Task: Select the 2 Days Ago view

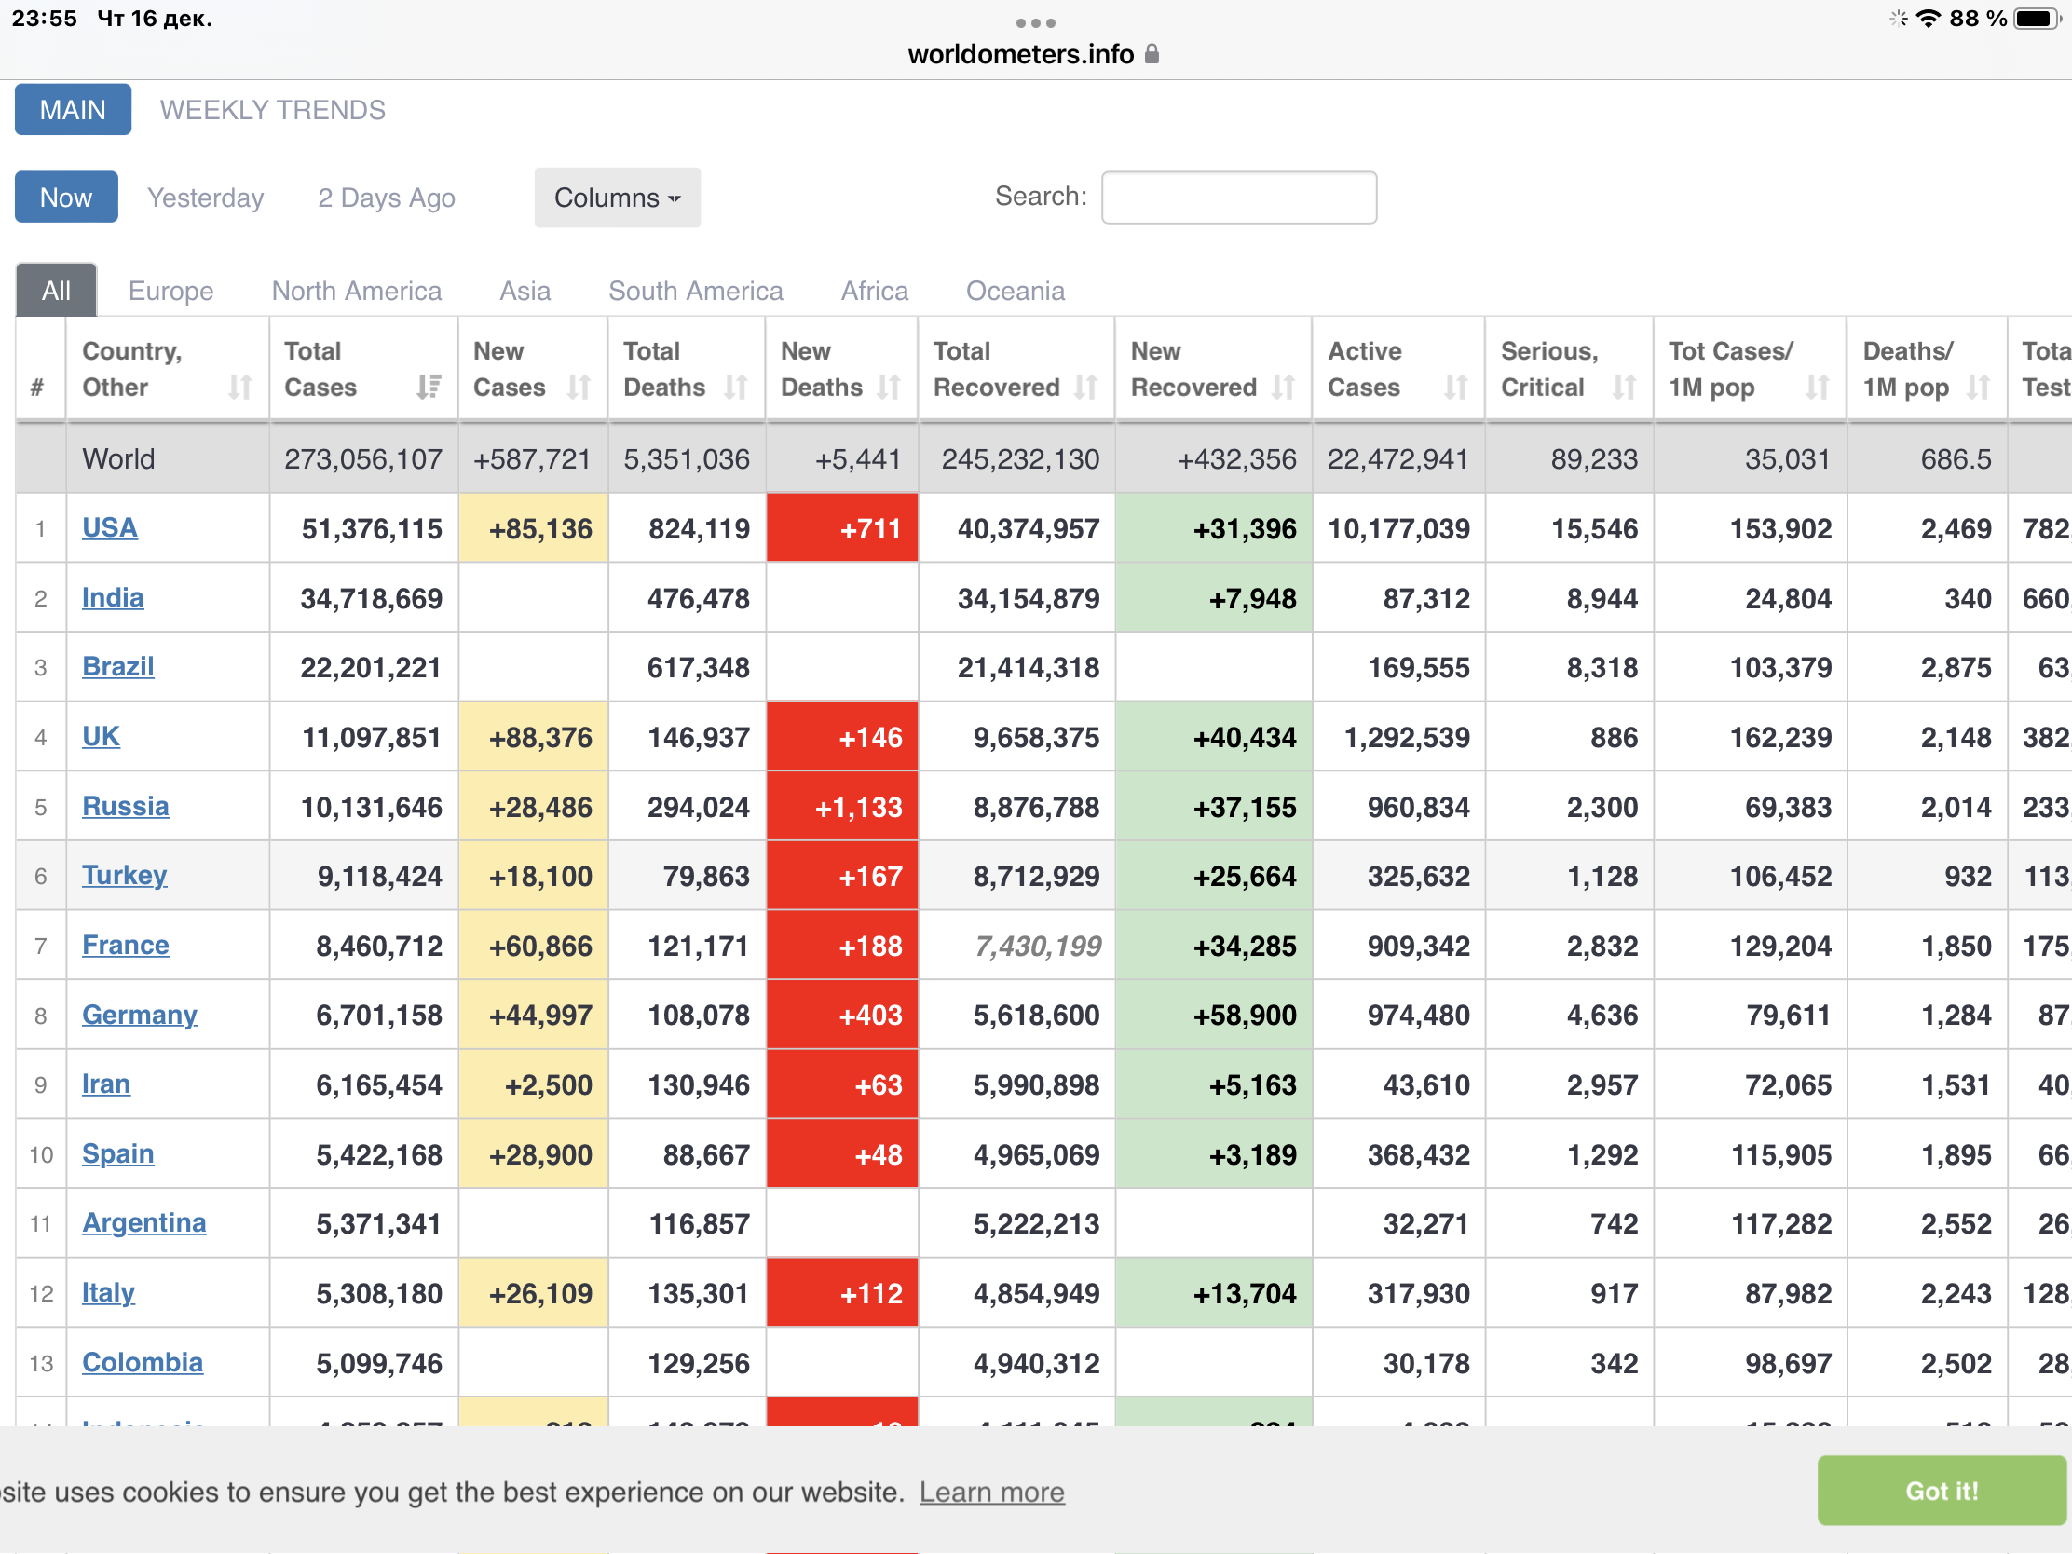Action: pyautogui.click(x=386, y=198)
